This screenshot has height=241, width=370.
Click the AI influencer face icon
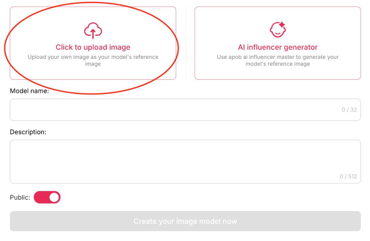click(277, 30)
